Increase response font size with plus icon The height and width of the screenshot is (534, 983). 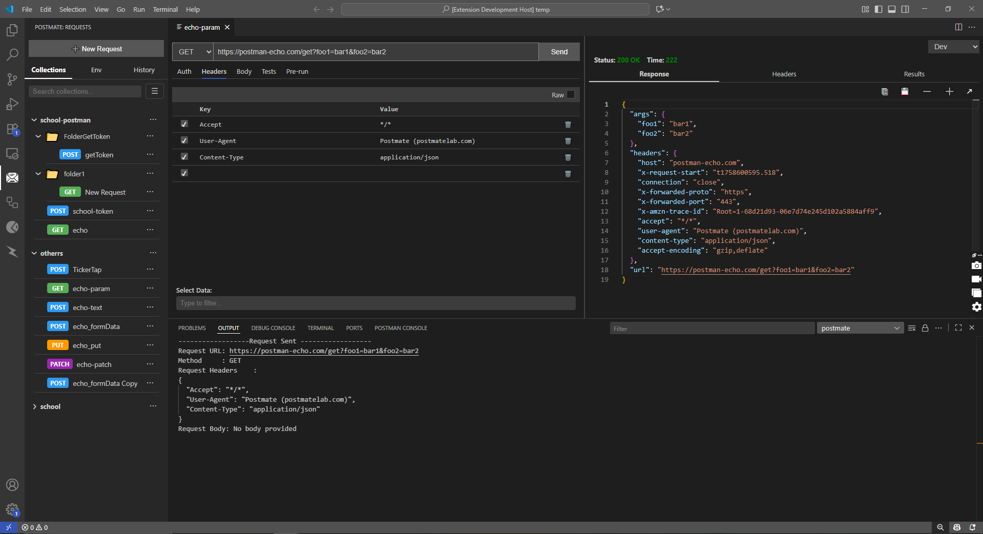tap(949, 92)
